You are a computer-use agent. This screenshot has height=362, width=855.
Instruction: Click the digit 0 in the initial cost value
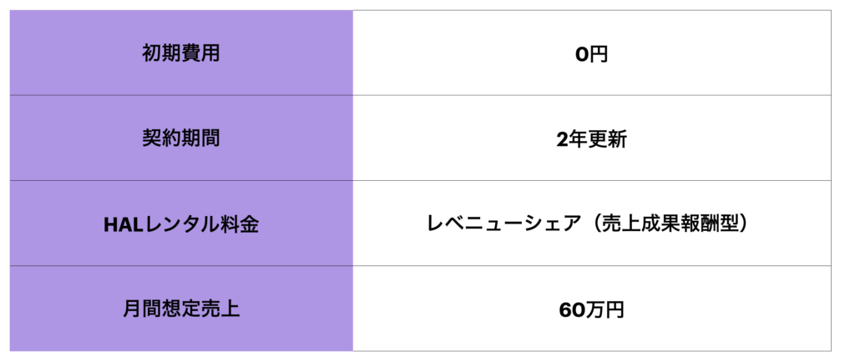(x=581, y=56)
